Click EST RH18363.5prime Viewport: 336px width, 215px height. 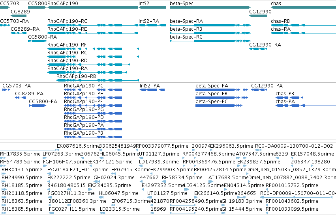coord(22,202)
